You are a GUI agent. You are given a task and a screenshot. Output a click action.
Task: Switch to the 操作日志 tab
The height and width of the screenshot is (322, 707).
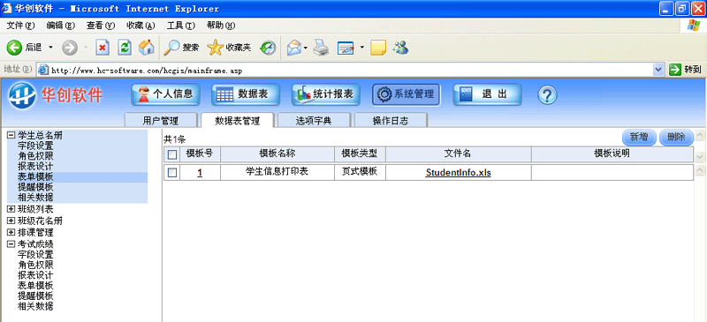pyautogui.click(x=391, y=120)
